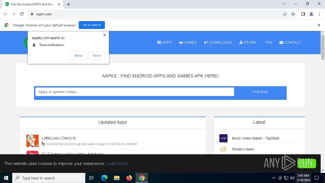This screenshot has height=183, width=325.
Task: Click the Find Now! button
Action: pos(260,92)
